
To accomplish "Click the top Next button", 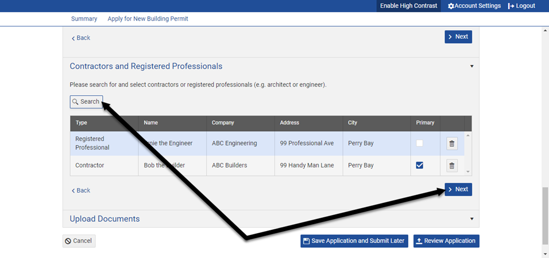I will (458, 37).
